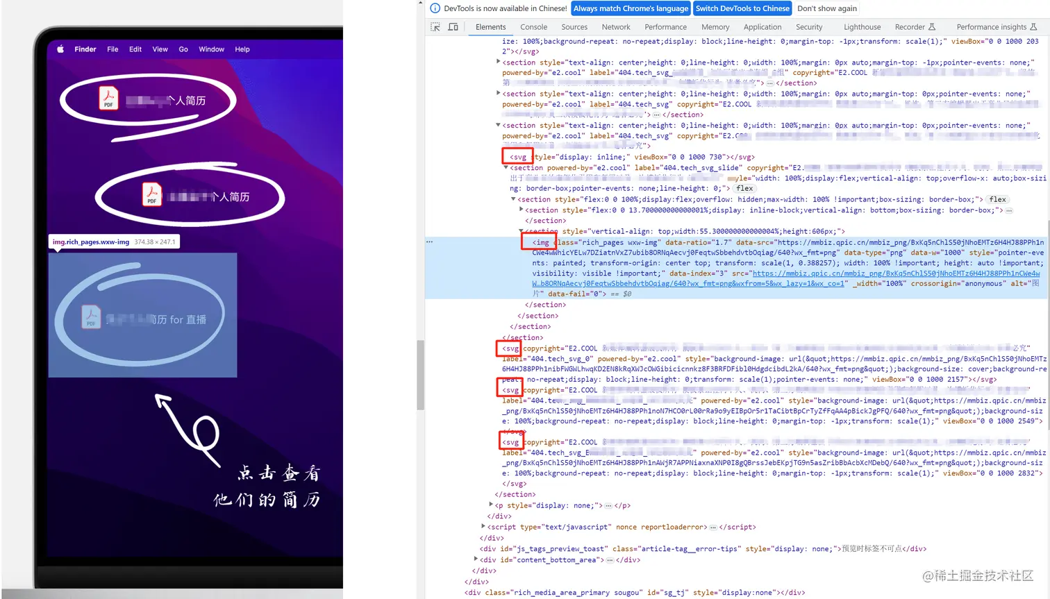Open the Lighthouse tab
Image resolution: width=1050 pixels, height=599 pixels.
(x=862, y=27)
